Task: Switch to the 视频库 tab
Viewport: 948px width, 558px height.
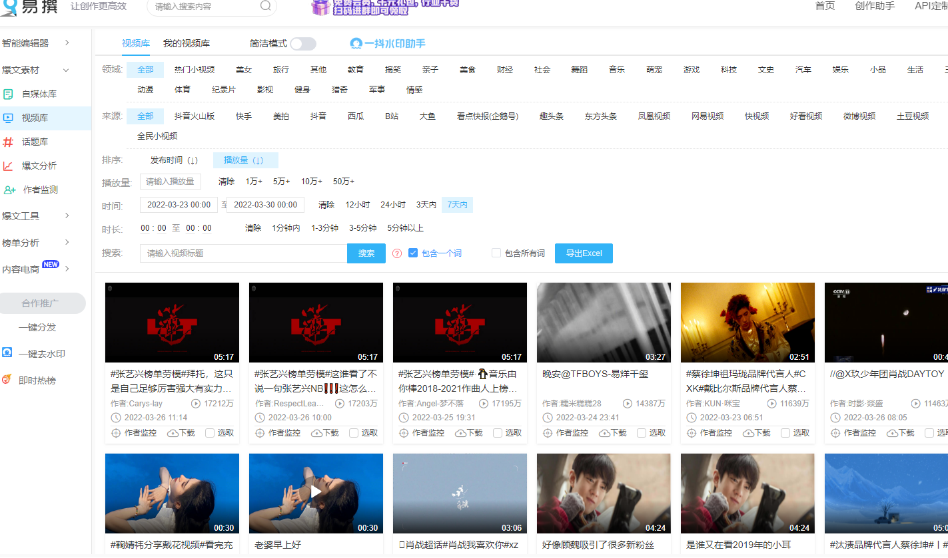Action: coord(136,43)
